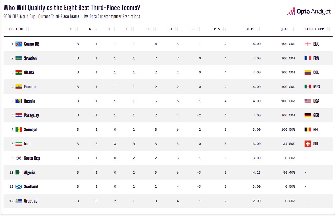Click the USA flag beside Bosnia's opponent

pos(308,101)
